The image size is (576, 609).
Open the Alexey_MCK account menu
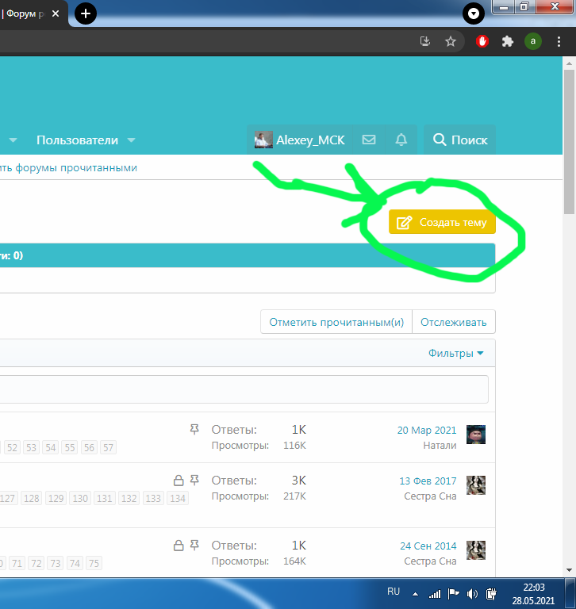click(x=300, y=140)
